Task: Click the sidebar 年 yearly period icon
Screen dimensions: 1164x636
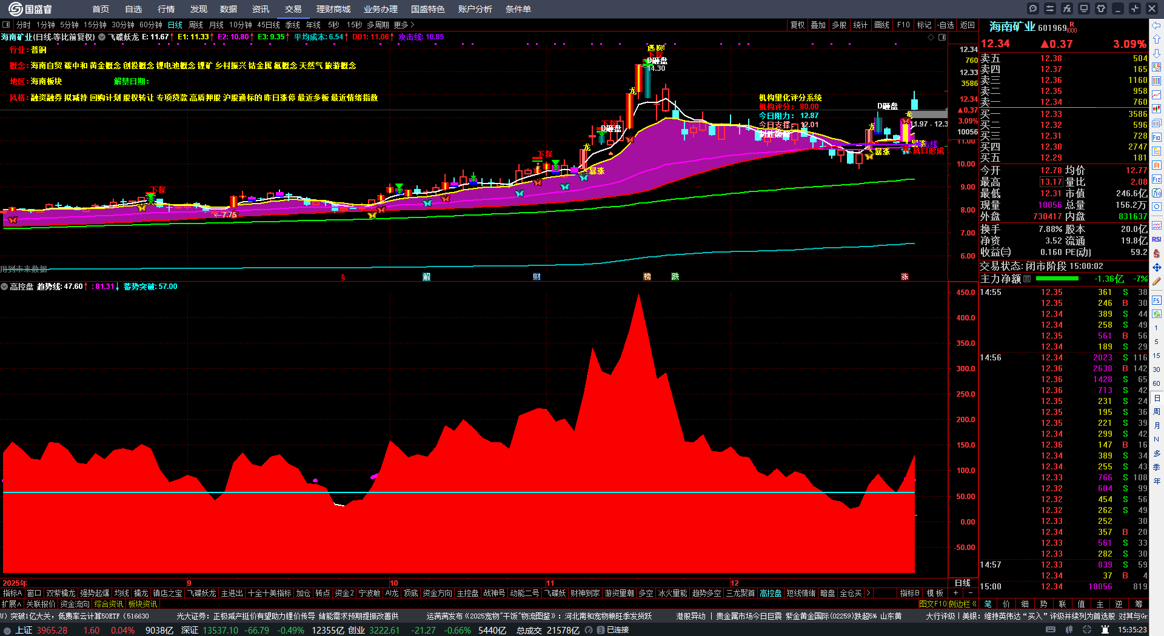Action: (1157, 481)
